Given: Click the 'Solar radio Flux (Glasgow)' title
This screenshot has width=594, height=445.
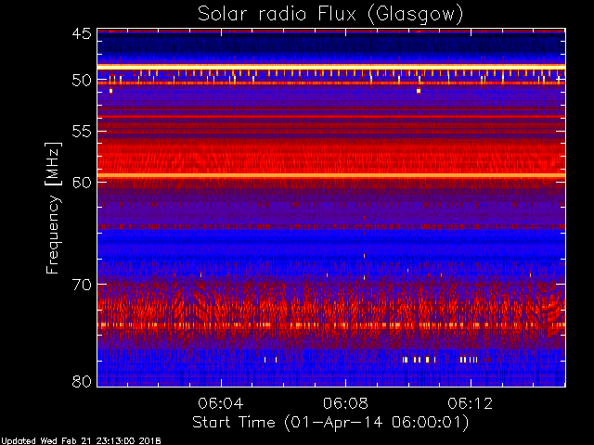Looking at the screenshot, I should point(330,15).
